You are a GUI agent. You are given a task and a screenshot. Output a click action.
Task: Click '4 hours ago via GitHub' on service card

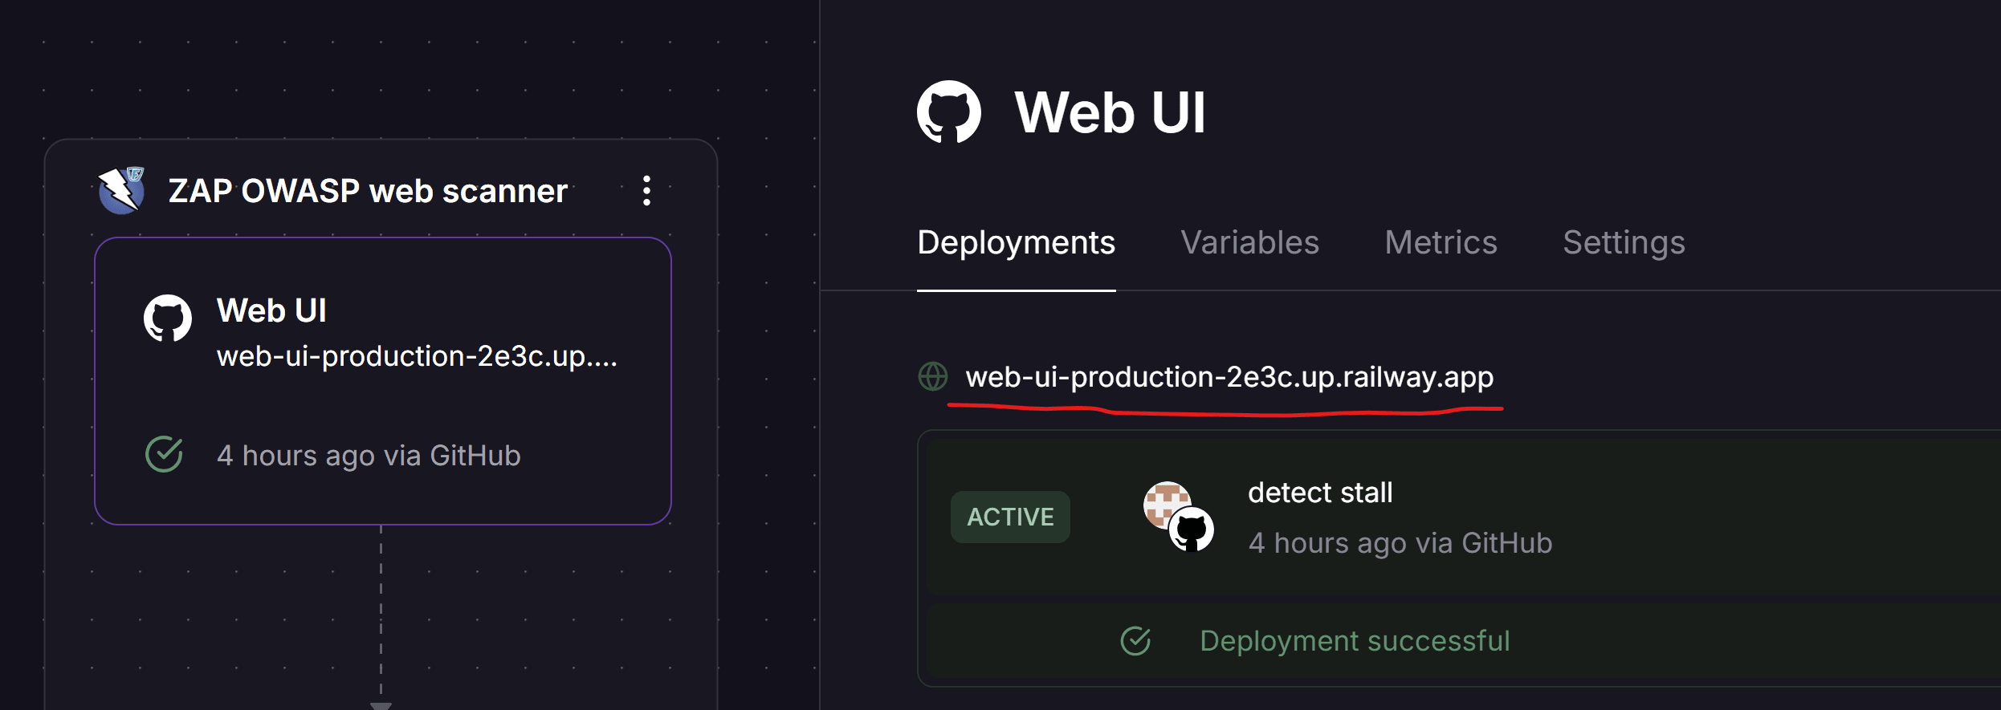coord(369,456)
